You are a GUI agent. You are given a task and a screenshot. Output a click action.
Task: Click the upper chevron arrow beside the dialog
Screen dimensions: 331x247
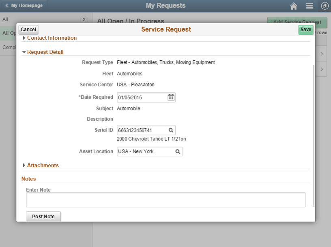321,53
